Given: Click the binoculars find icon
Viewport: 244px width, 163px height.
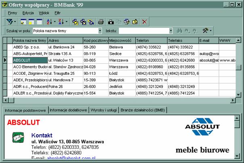Looking at the screenshot, I should pos(179,31).
